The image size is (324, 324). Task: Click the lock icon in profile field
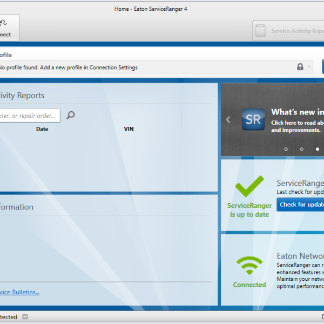[x=300, y=67]
